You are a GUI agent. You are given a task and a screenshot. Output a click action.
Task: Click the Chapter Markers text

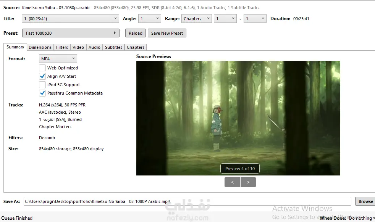pos(55,127)
